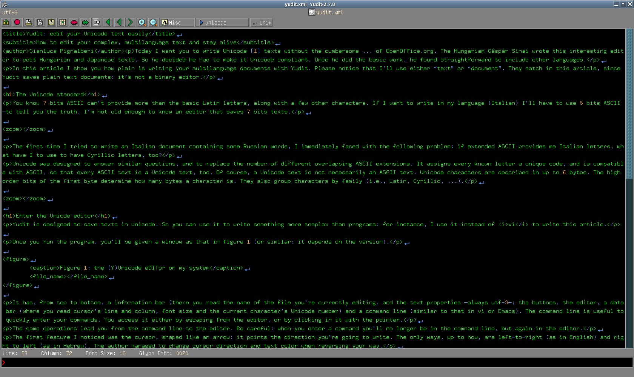This screenshot has height=377, width=634.
Task: Click the author name Gianluca Pignalberi
Action: pyautogui.click(x=62, y=51)
